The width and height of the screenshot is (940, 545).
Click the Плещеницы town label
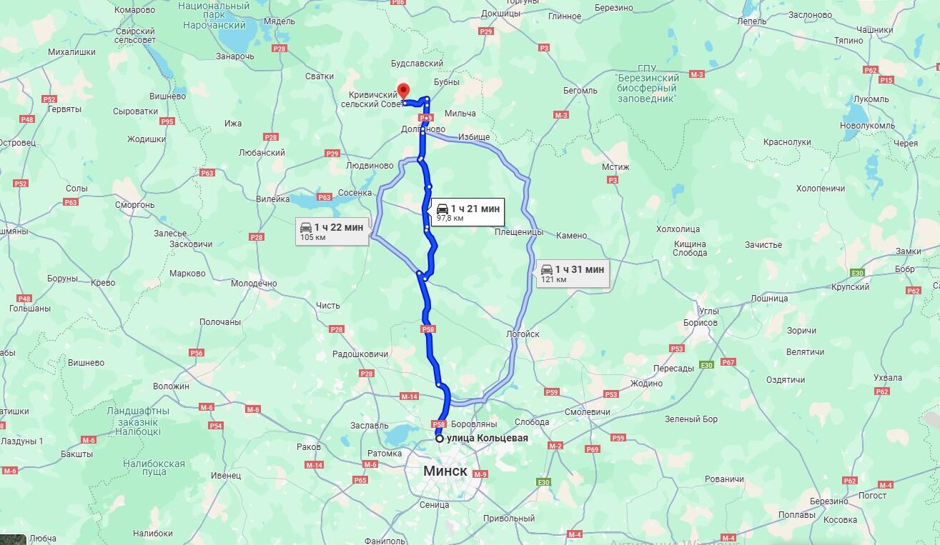pos(519,232)
